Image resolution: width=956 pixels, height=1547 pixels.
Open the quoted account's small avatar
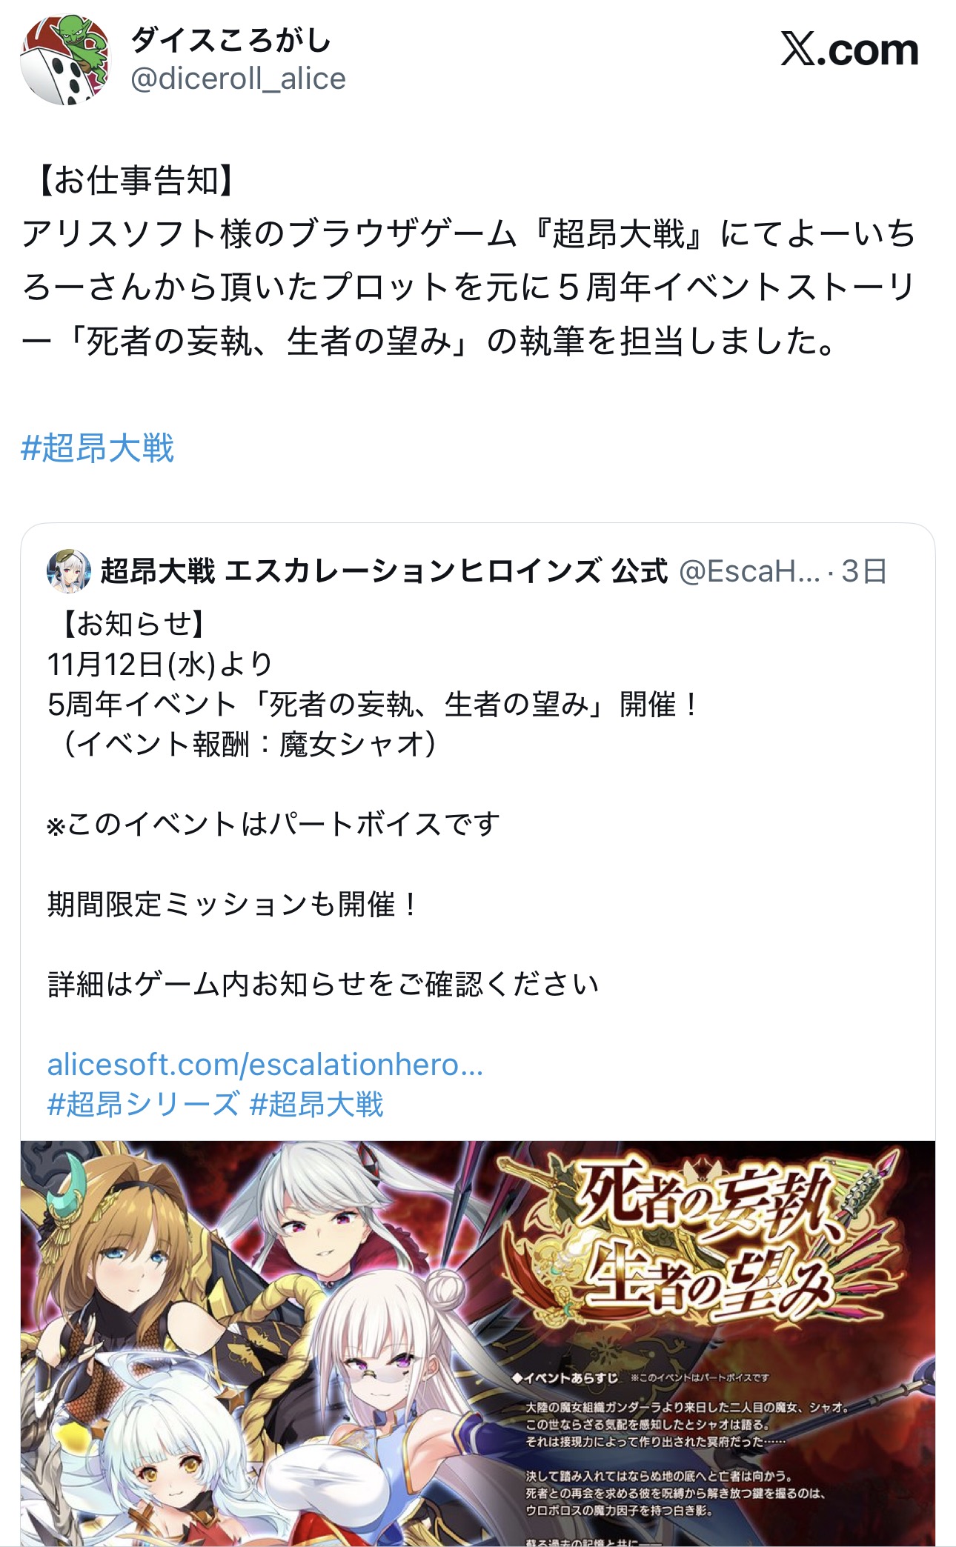click(x=69, y=571)
